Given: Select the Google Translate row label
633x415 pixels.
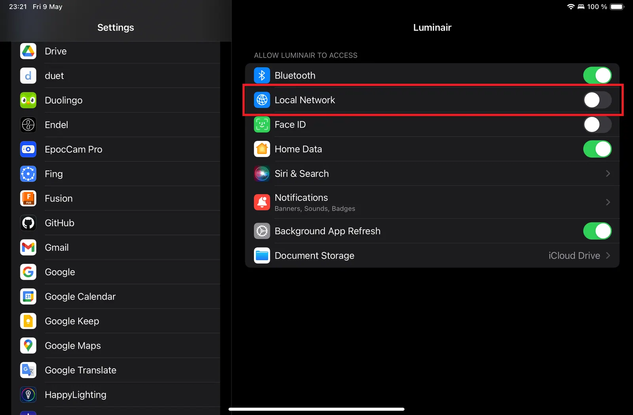Looking at the screenshot, I should (81, 370).
